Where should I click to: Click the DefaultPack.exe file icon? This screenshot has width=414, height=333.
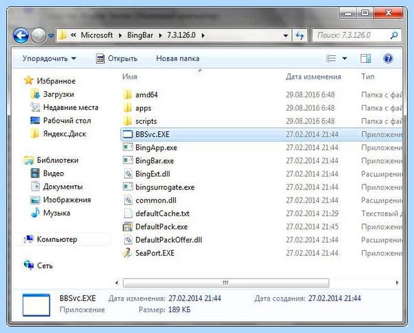(128, 227)
